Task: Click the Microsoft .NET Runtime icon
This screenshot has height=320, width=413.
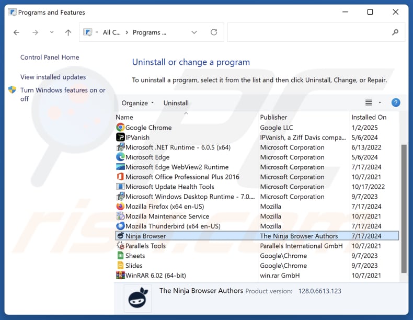Action: (x=120, y=147)
